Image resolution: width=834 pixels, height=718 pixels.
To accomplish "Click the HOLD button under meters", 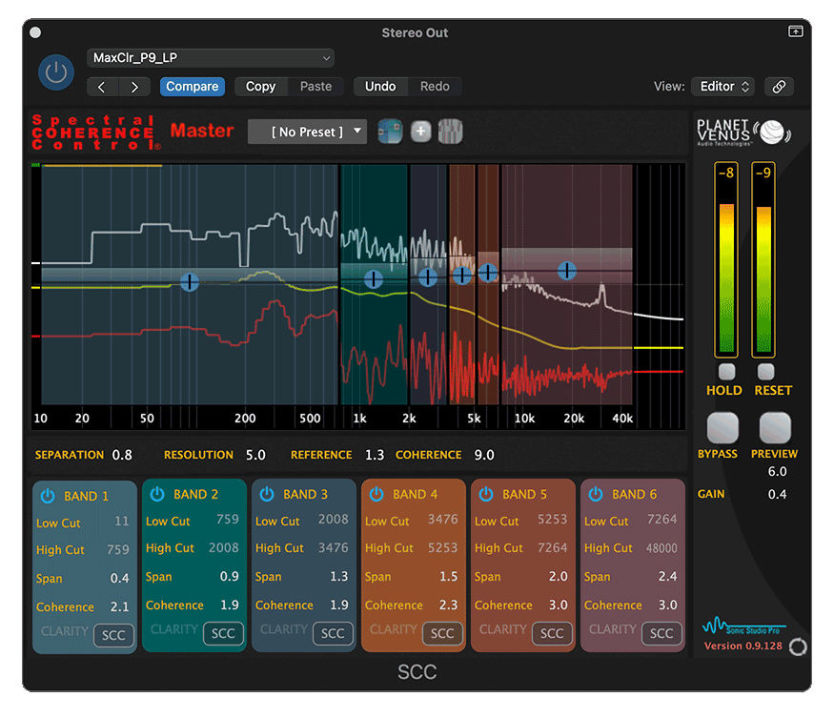I will click(726, 372).
